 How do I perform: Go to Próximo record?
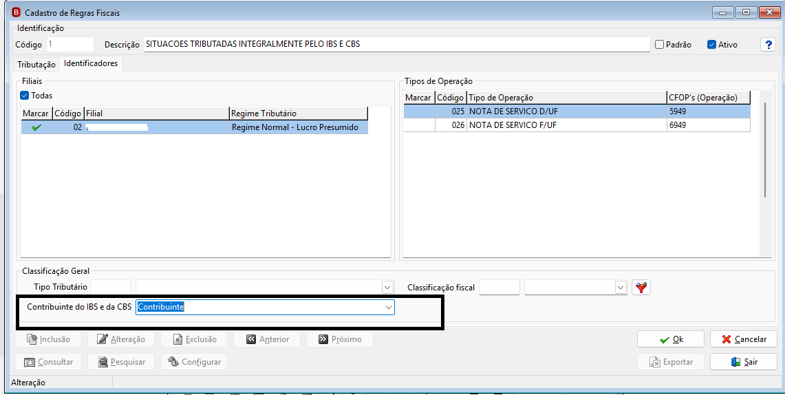coord(340,339)
